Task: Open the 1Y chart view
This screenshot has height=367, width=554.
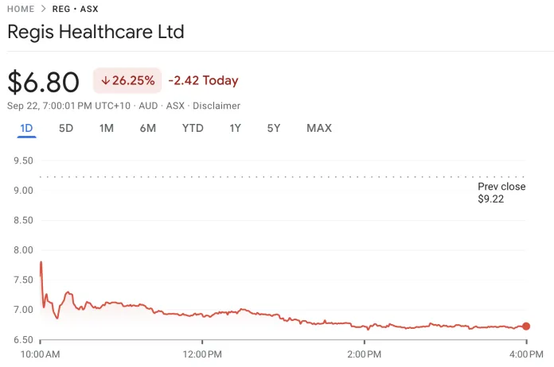Action: click(x=235, y=128)
